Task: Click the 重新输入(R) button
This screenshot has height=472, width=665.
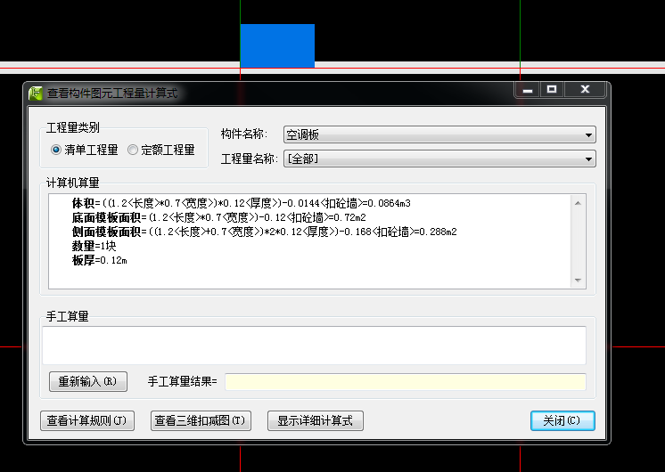Action: 88,381
